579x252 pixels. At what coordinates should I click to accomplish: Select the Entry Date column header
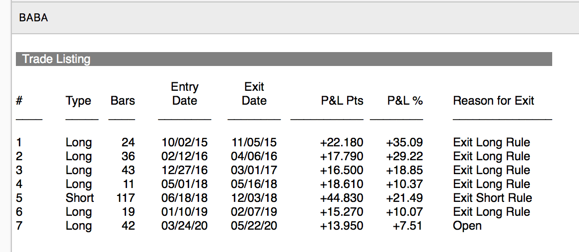click(x=185, y=94)
